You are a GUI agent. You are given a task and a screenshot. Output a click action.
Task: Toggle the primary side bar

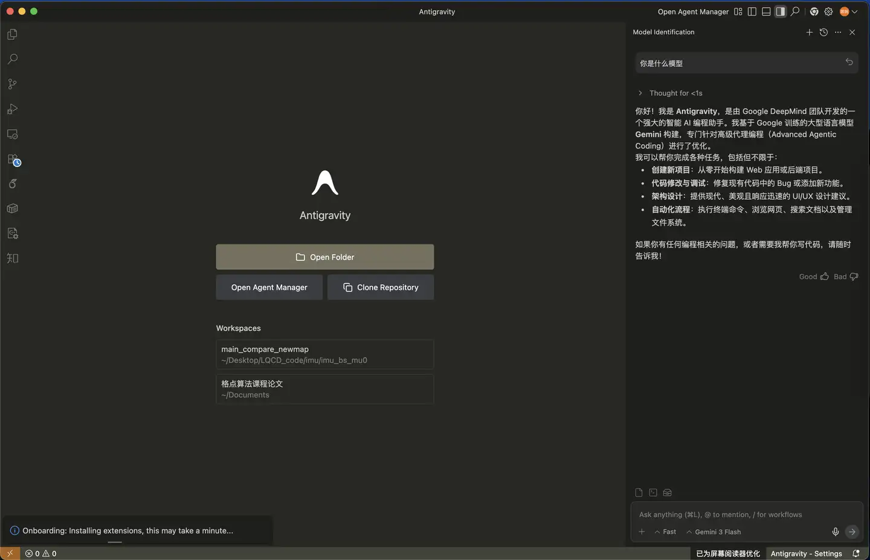tap(752, 11)
